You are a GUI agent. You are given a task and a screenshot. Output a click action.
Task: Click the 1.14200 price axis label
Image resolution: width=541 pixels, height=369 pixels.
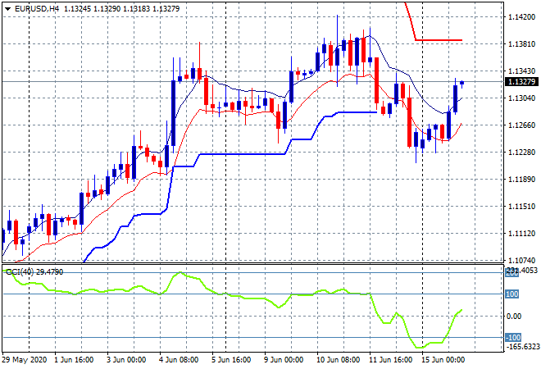tap(522, 17)
